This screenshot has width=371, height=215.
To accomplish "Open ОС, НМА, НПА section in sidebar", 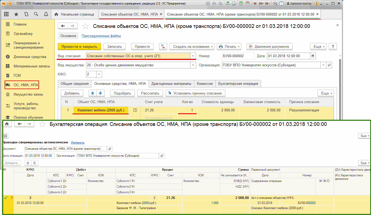I will pos(22,85).
